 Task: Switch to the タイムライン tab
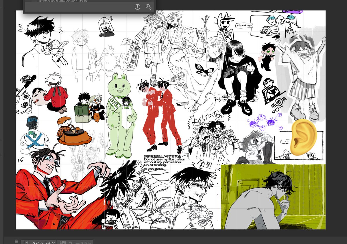pyautogui.click(x=39, y=242)
